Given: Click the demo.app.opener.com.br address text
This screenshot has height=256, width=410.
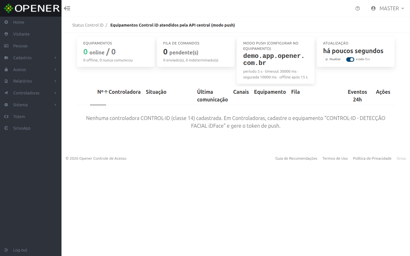Looking at the screenshot, I should point(274,59).
